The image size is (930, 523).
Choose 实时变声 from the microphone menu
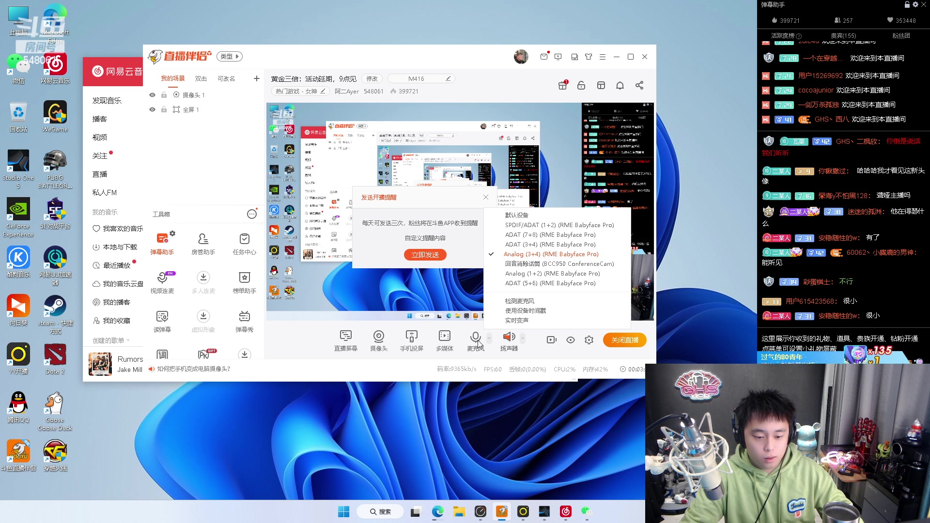516,321
